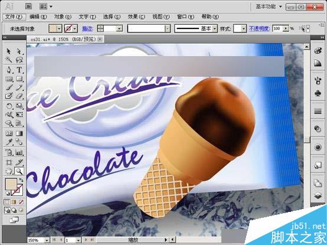Select the Gradient tool
Screen dimensions: 327x245
point(19,133)
